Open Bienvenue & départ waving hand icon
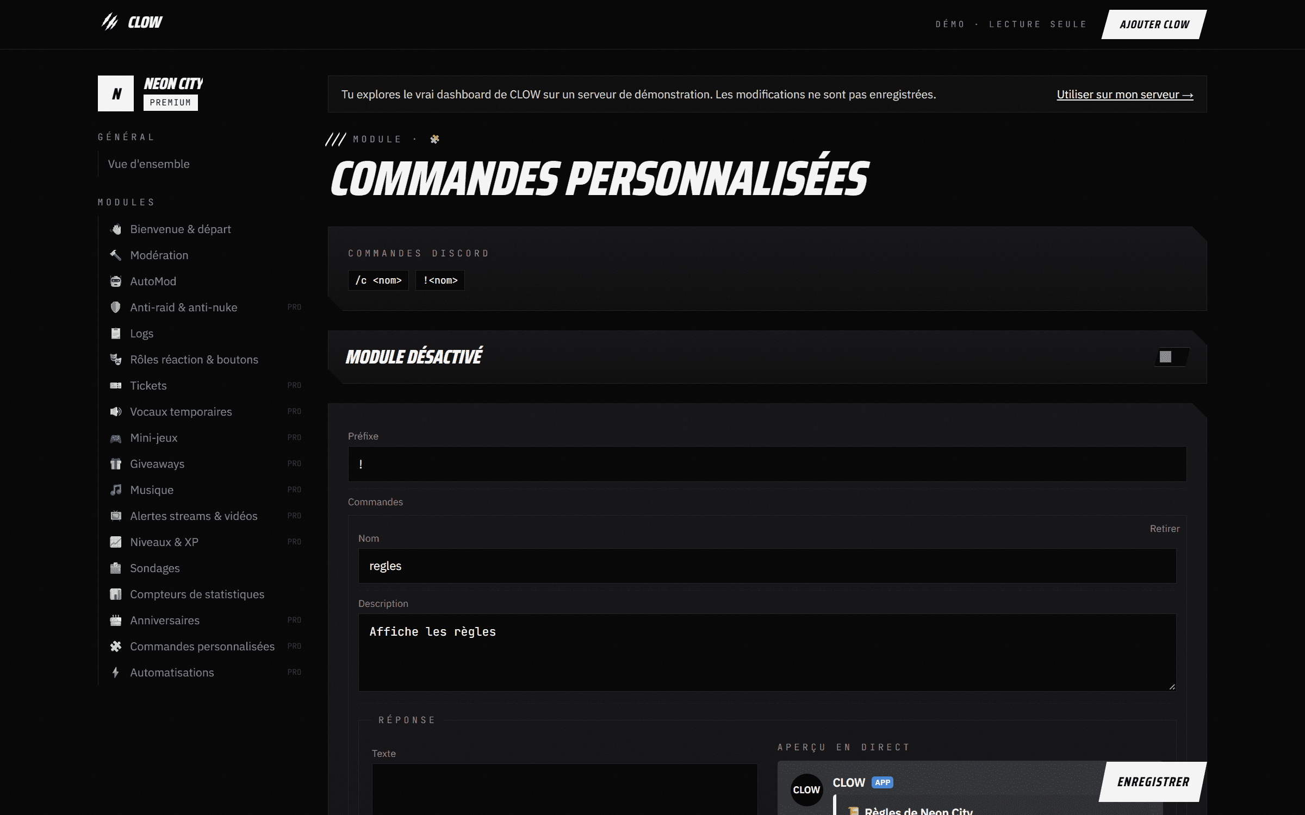1305x815 pixels. point(116,229)
